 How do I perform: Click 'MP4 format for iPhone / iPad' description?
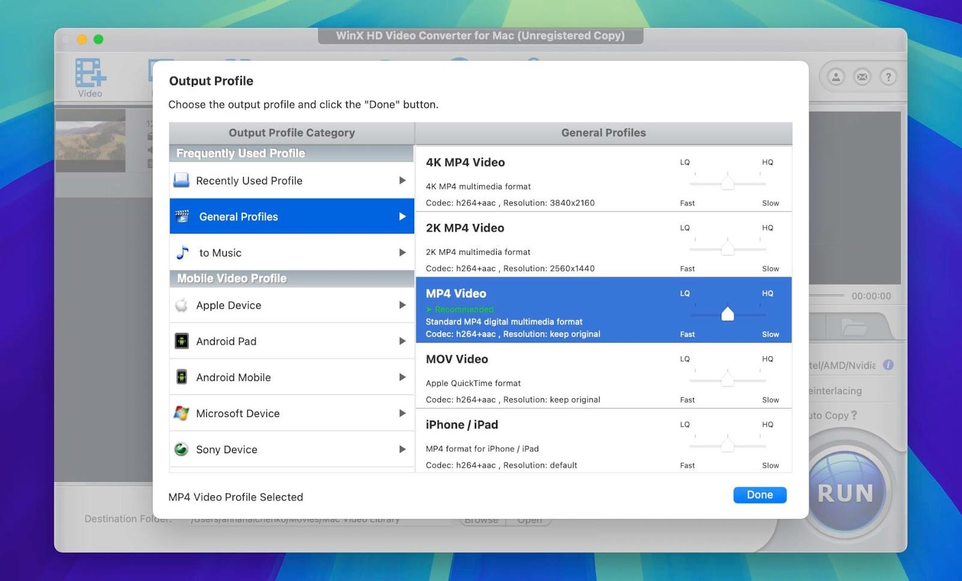click(x=482, y=449)
